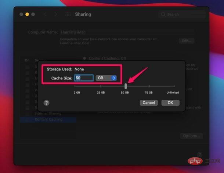224x173 pixels.
Task: Click the forward arrow in the Sharing toolbar
Action: coord(56,14)
